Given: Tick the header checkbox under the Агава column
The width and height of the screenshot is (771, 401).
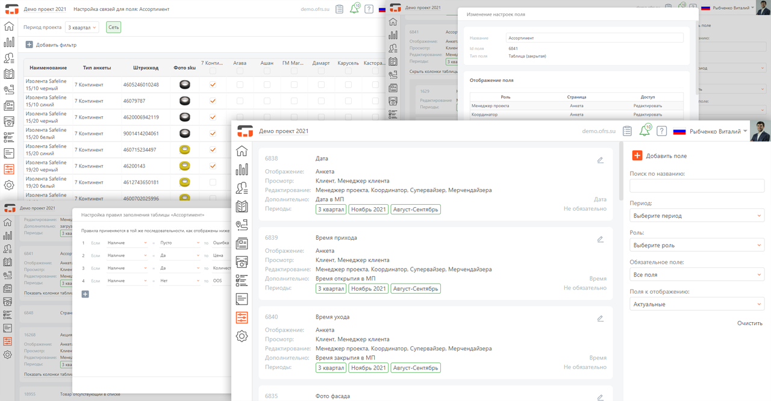Looking at the screenshot, I should pyautogui.click(x=240, y=71).
